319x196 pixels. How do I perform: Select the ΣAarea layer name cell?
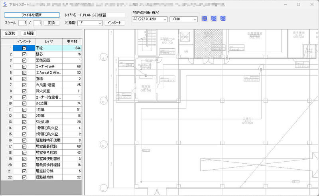point(49,73)
